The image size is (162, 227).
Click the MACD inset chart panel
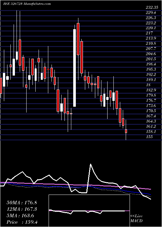click(89, 211)
